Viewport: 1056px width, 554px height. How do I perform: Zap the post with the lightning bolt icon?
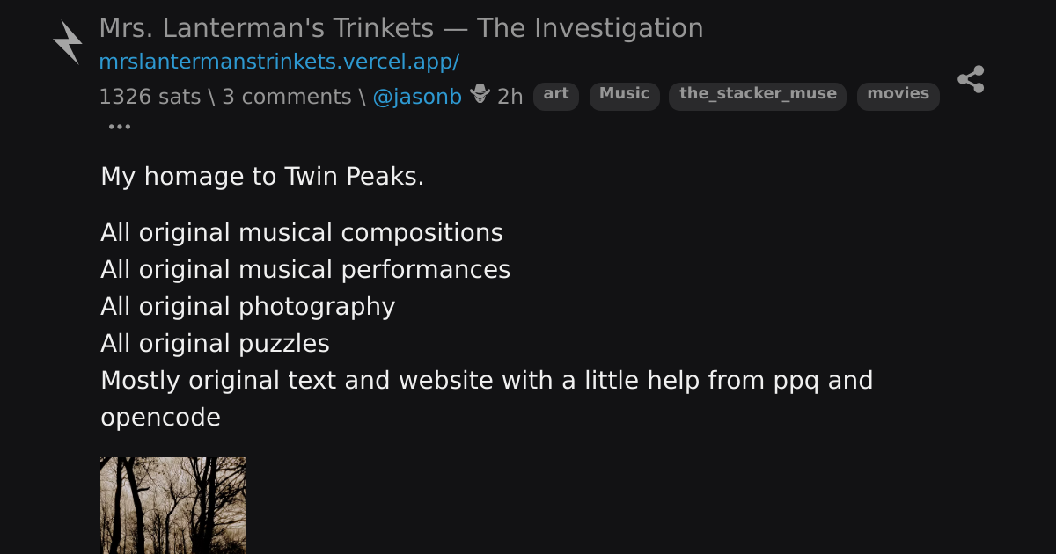point(67,42)
